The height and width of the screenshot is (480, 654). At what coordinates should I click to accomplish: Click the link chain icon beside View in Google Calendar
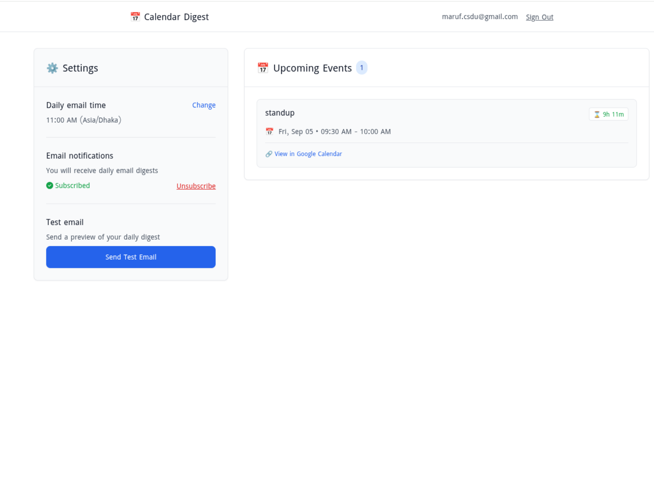tap(269, 154)
